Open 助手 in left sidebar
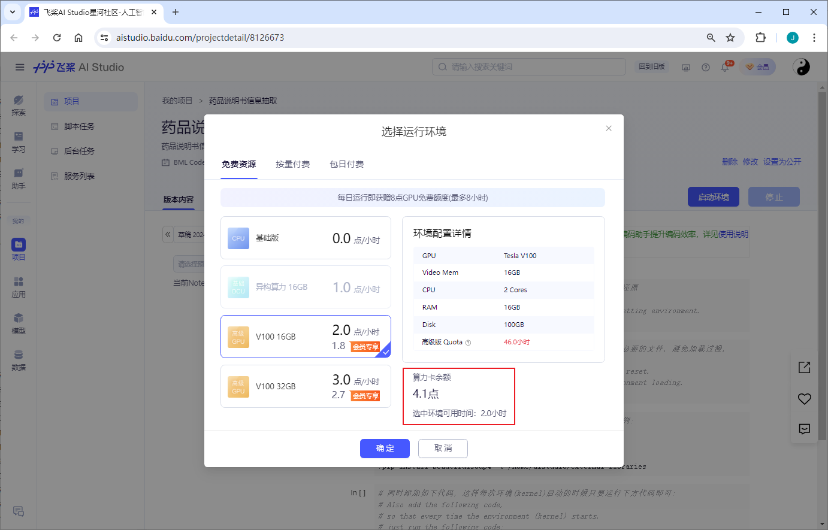The height and width of the screenshot is (530, 828). pos(19,179)
